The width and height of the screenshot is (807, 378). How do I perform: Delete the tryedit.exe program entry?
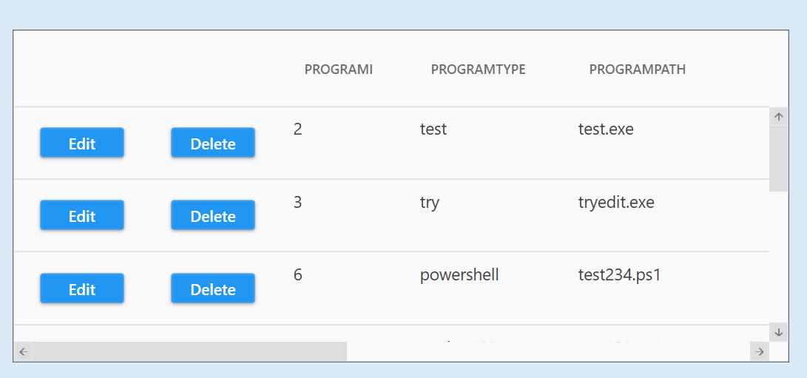(213, 215)
